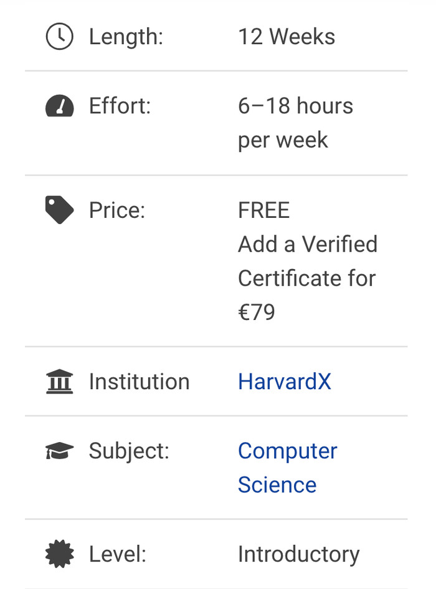Click the speedometer icon beside Effort
The image size is (436, 589).
coord(60,106)
